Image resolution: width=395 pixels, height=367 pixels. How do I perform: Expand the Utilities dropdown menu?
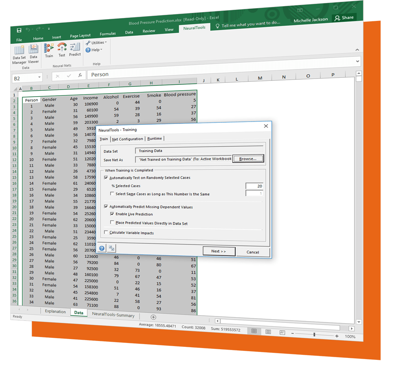point(96,43)
